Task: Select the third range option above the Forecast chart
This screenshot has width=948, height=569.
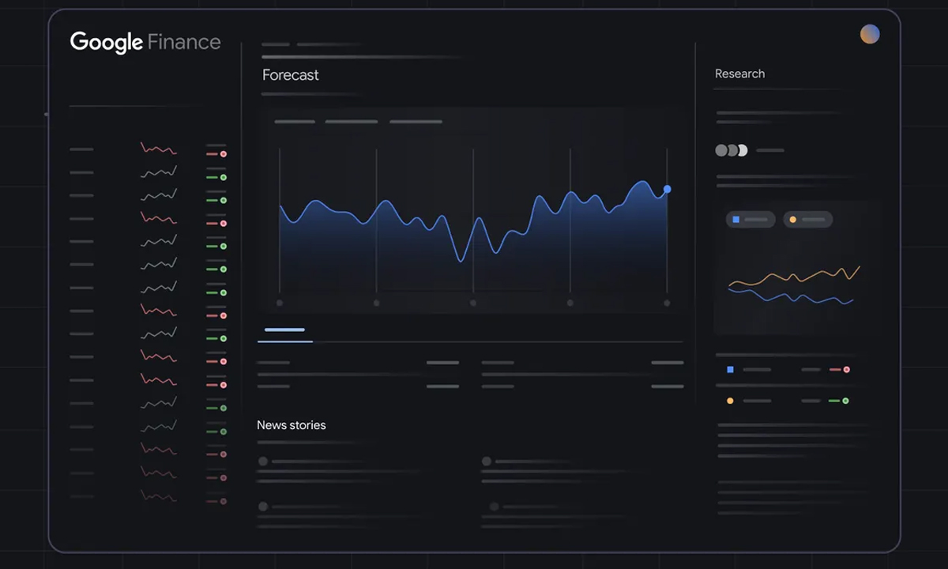Action: click(416, 122)
